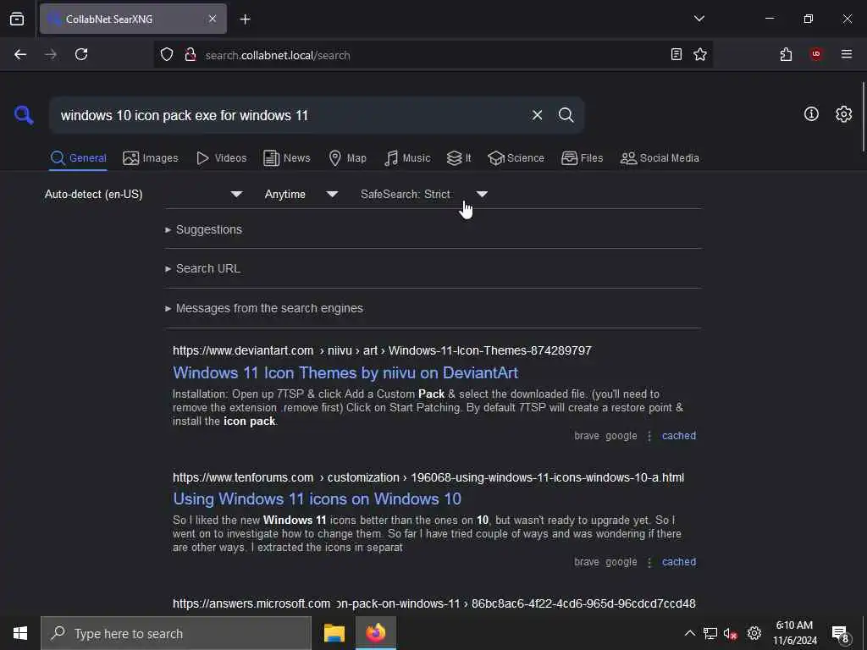
Task: Expand the Suggestions section
Action: [x=203, y=229]
